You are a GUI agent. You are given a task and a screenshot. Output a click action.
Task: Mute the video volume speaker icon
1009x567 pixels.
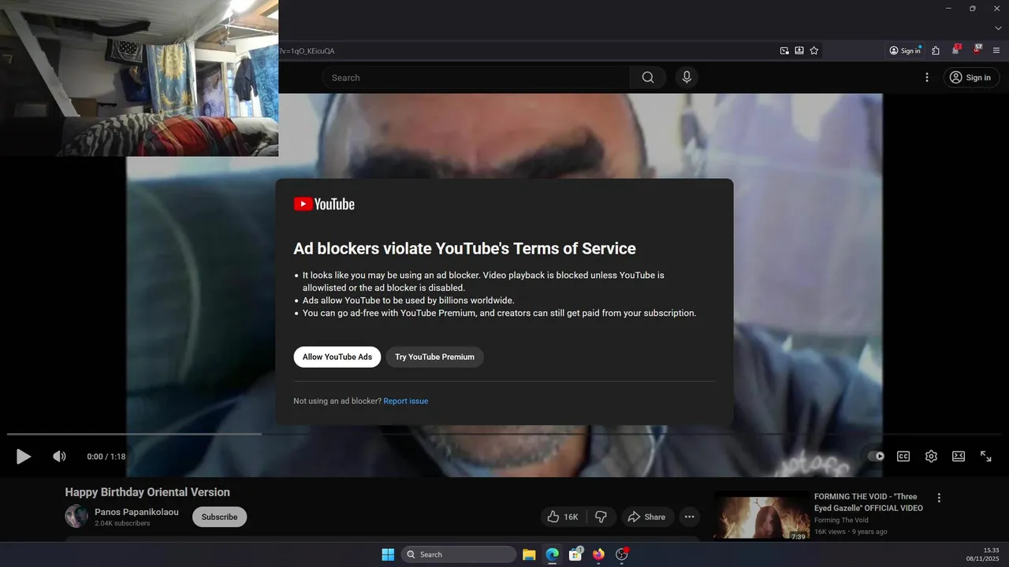point(59,456)
